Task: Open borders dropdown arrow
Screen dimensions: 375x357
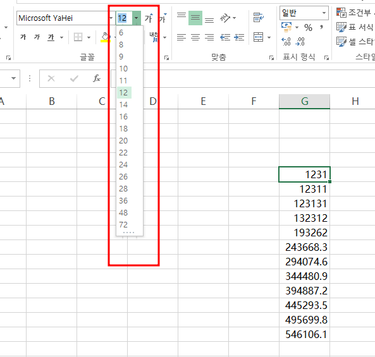Action: (89, 37)
